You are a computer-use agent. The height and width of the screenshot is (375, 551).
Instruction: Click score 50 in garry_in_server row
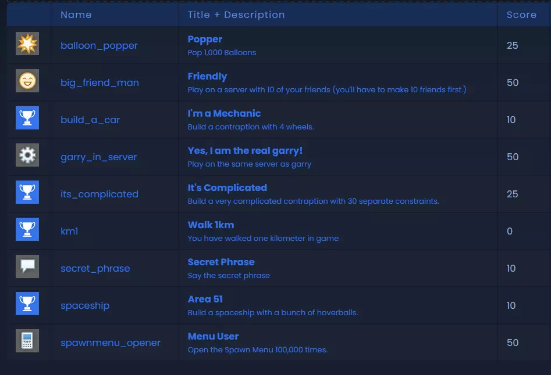click(x=513, y=157)
